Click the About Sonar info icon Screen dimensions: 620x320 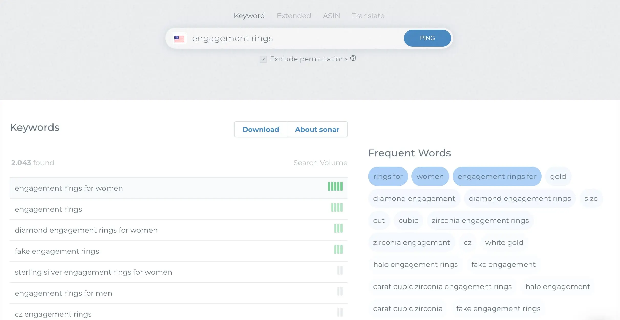click(x=318, y=129)
